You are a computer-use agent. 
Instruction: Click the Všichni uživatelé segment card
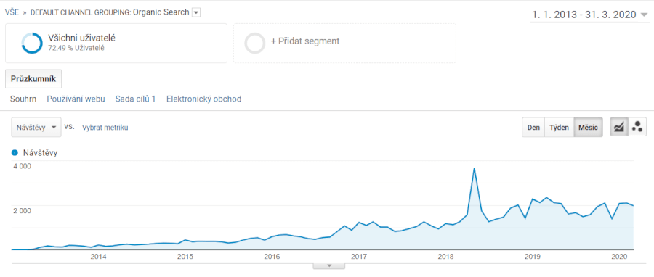[116, 43]
